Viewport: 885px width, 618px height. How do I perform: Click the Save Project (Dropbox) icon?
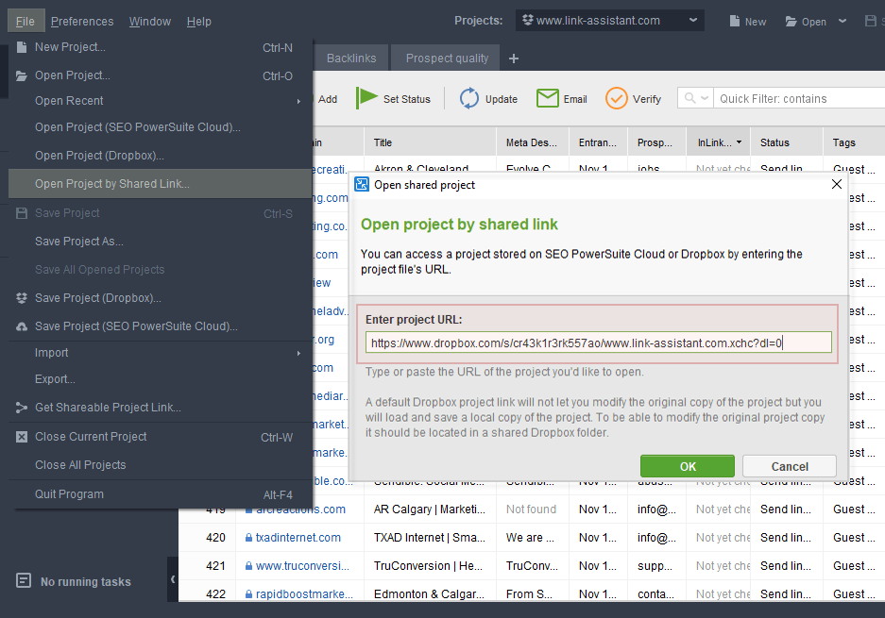pyautogui.click(x=22, y=298)
